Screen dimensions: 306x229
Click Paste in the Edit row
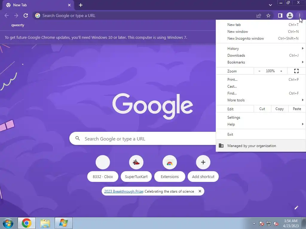(297, 109)
